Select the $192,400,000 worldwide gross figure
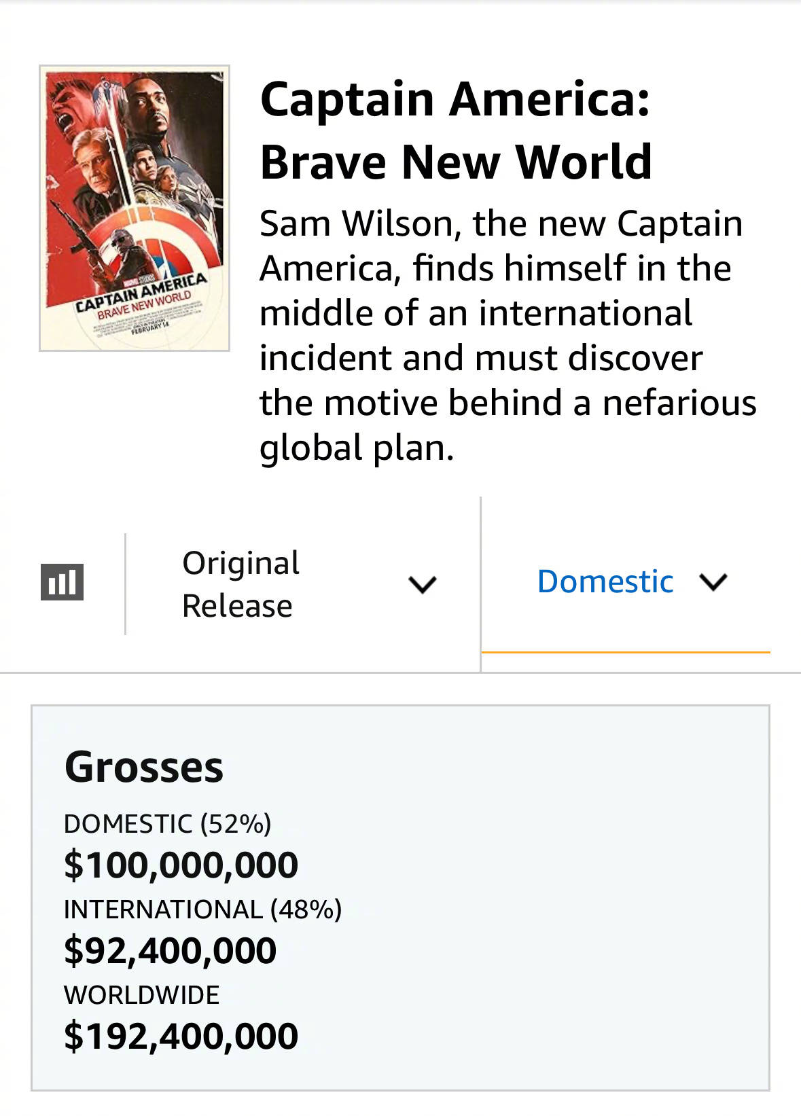The image size is (801, 1116). pos(181,1036)
